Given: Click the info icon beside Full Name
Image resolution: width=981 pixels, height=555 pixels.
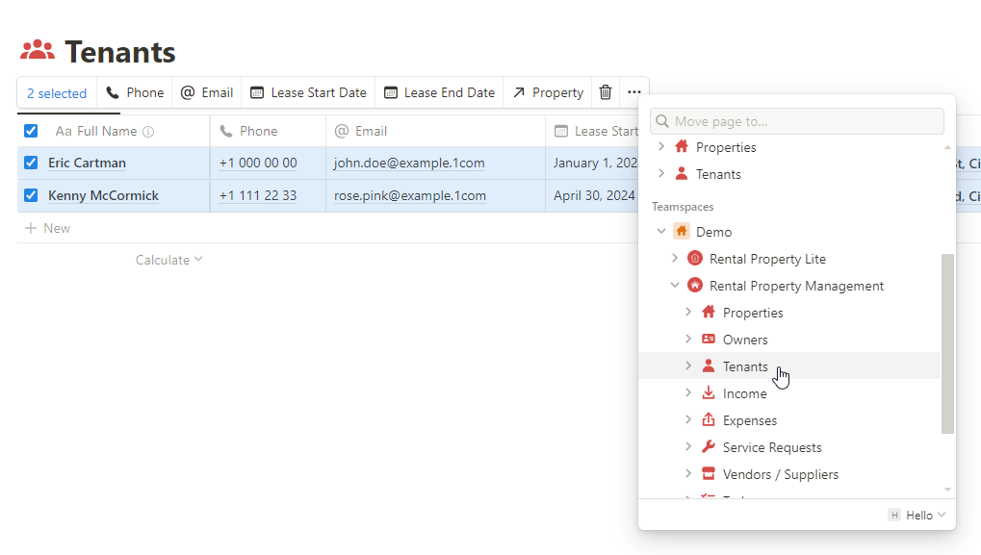Looking at the screenshot, I should [148, 131].
